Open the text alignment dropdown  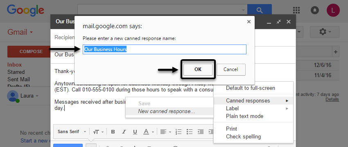tap(165, 132)
